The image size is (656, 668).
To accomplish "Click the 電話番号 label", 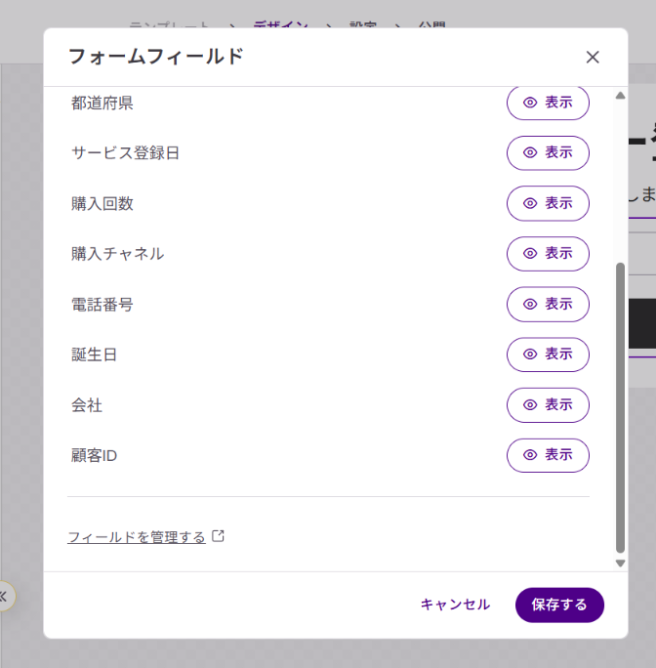I will 102,305.
